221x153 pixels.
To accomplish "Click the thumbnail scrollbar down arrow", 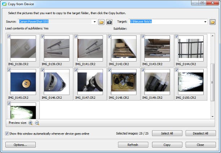I will 213,116.
